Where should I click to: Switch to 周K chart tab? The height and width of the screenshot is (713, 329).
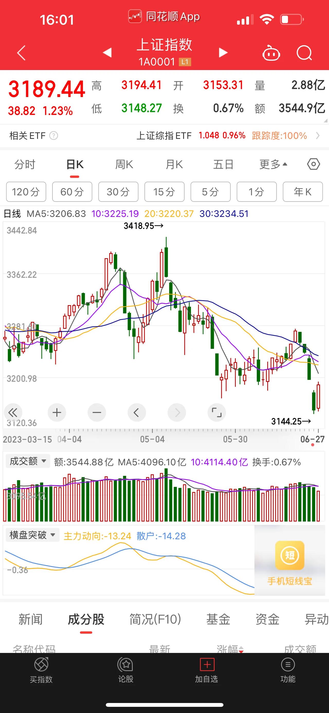124,165
